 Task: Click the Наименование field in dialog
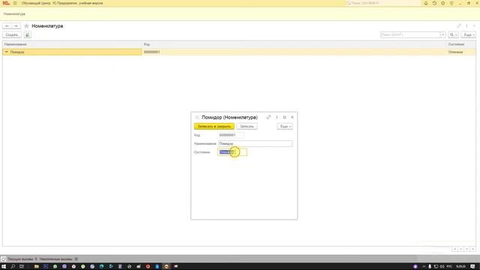click(255, 143)
